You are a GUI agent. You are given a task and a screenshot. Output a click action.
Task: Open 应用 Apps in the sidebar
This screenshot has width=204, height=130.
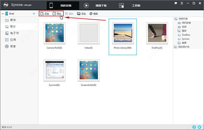[x=19, y=40]
